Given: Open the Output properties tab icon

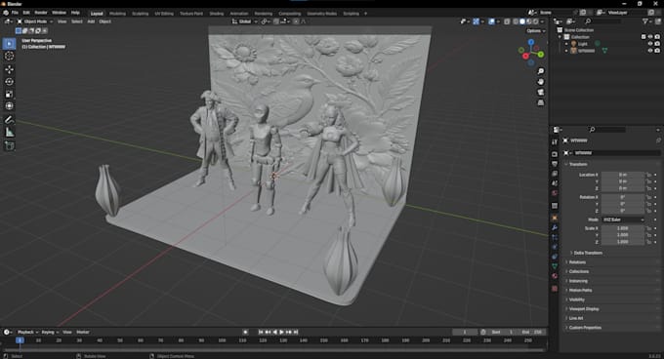Looking at the screenshot, I should [x=555, y=164].
